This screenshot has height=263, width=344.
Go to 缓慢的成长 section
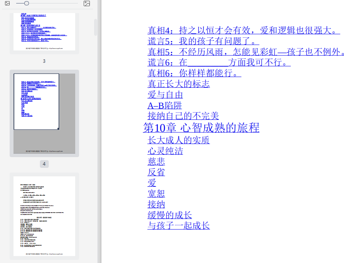tap(170, 215)
